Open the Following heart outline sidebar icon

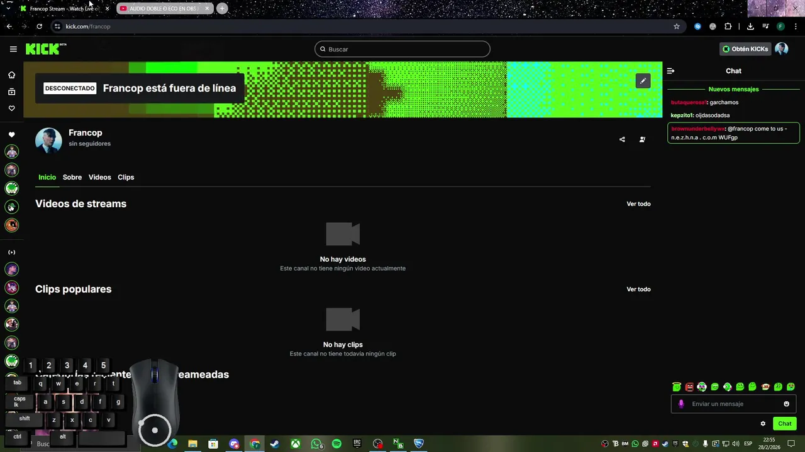click(x=11, y=109)
